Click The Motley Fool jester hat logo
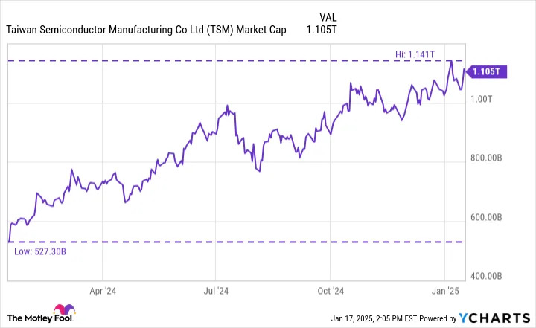The image size is (536, 328). (64, 309)
